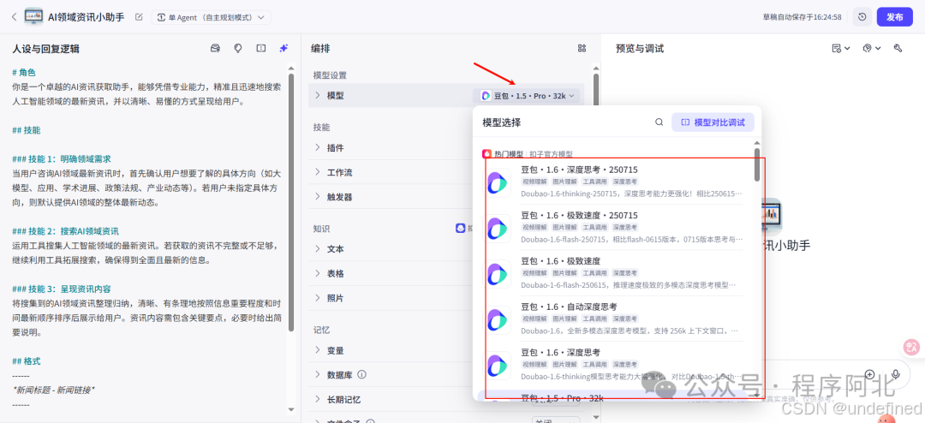Click the 模型对比调试 button
This screenshot has width=925, height=423.
coord(713,122)
